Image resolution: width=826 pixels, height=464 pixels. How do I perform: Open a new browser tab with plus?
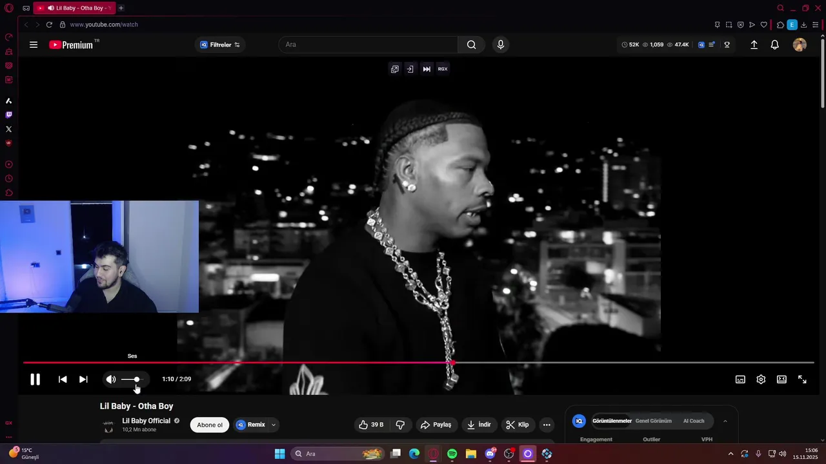point(121,8)
